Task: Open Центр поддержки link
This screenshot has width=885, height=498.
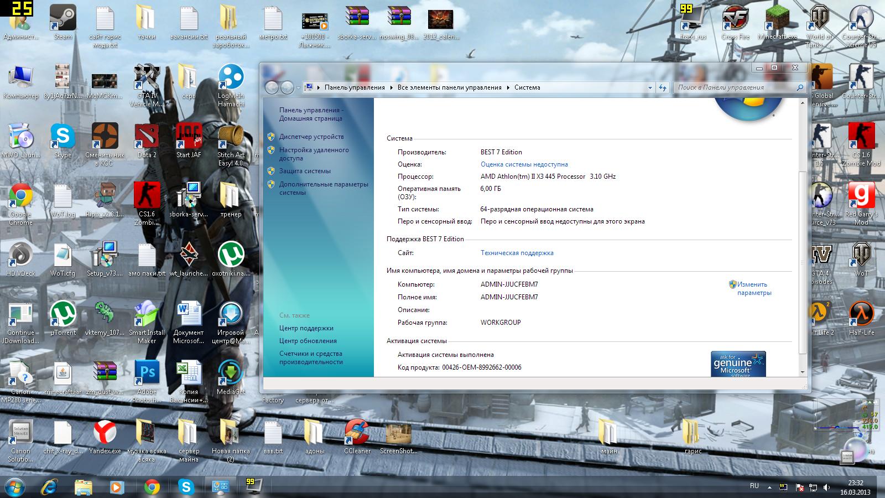Action: 306,328
